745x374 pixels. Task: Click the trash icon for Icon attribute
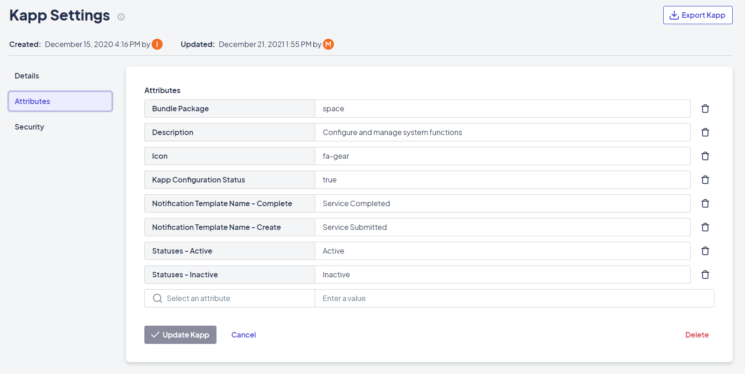pyautogui.click(x=705, y=156)
